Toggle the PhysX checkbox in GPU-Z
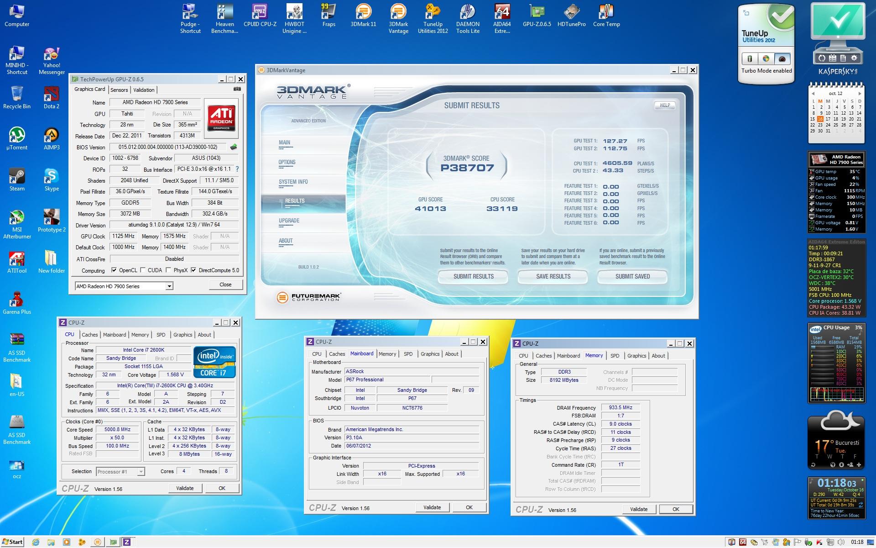 click(x=168, y=270)
